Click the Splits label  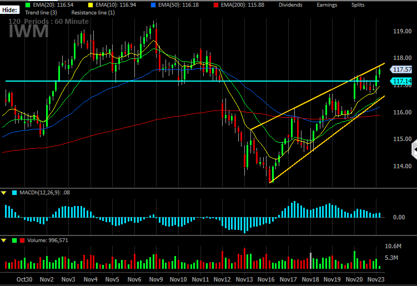tap(358, 5)
